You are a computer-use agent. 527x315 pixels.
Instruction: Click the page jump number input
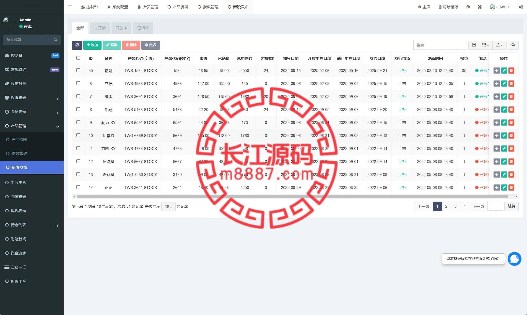click(496, 206)
